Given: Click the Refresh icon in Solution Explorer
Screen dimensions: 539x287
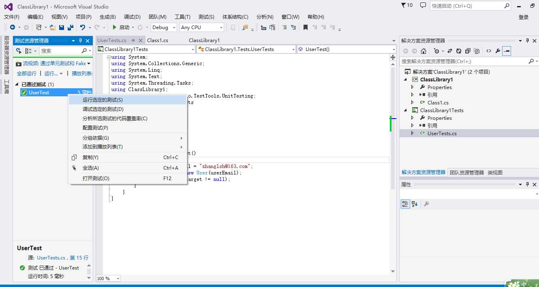Looking at the screenshot, I should point(459,51).
